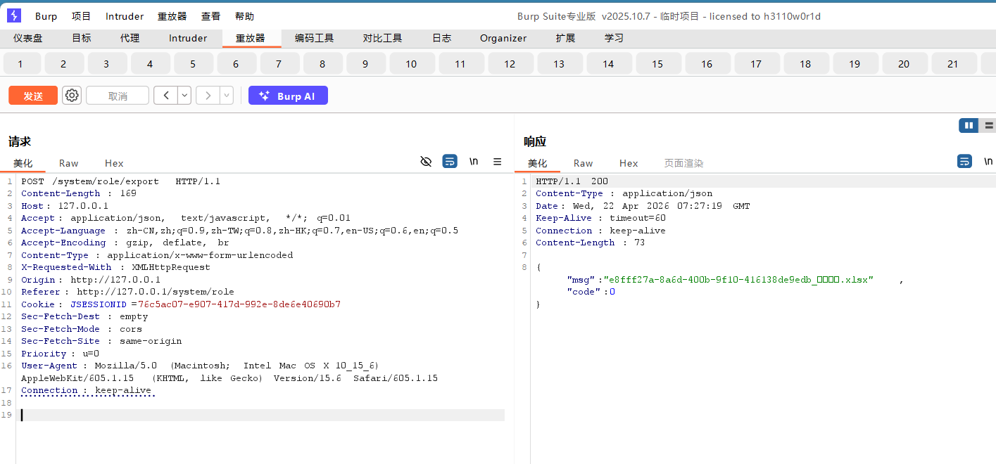996x464 pixels.
Task: Toggle request line wrap icon
Action: pyautogui.click(x=450, y=162)
